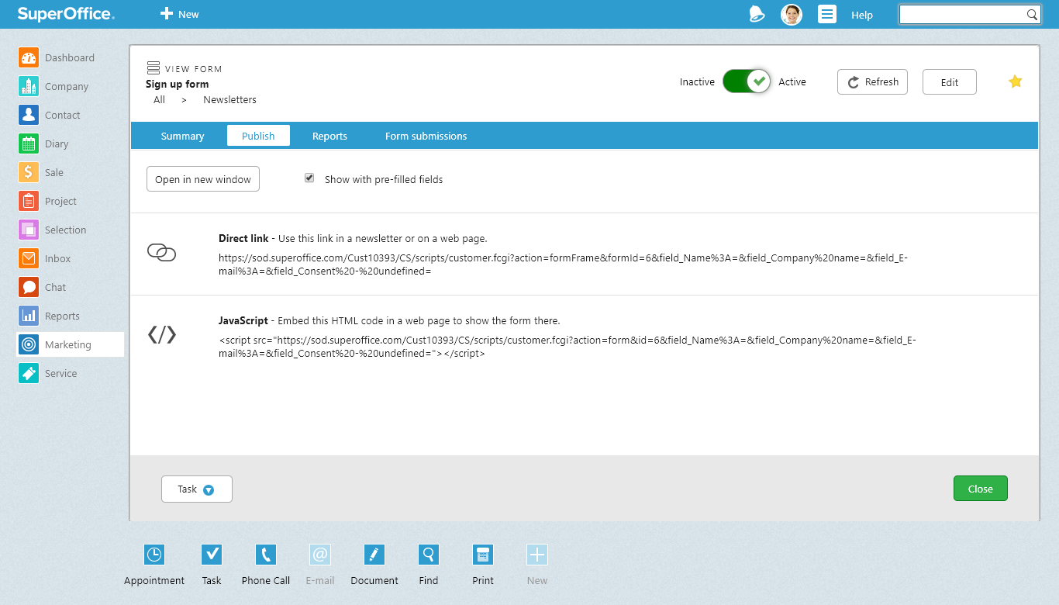This screenshot has height=605, width=1059.
Task: Toggle the Inactive/Active form switch
Action: click(x=747, y=81)
